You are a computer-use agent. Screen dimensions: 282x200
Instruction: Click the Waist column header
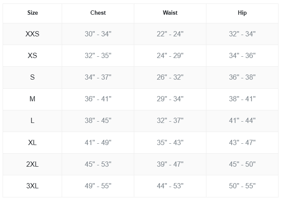pyautogui.click(x=170, y=13)
